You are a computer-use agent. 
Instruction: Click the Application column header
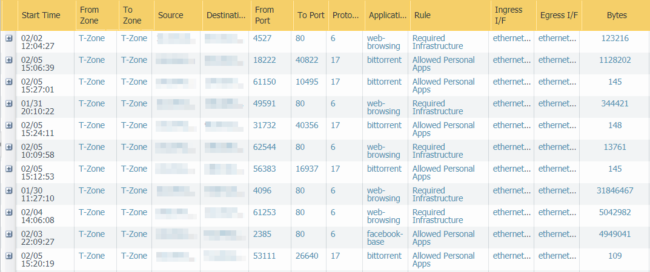[388, 15]
